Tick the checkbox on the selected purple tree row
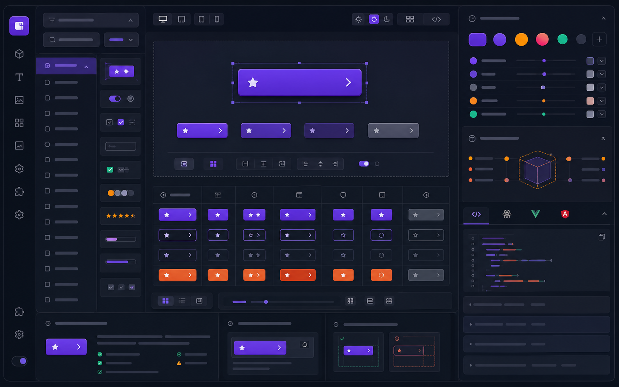The image size is (619, 387). (47, 66)
